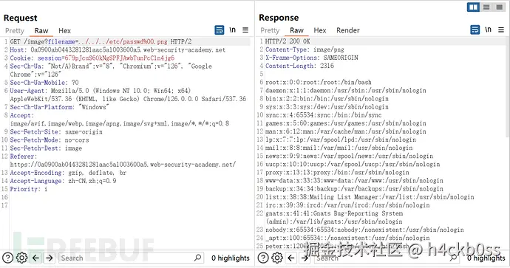This screenshot has height=268, width=510.
Task: Click the nobody:x:65534 passwd entry
Action: point(364,230)
